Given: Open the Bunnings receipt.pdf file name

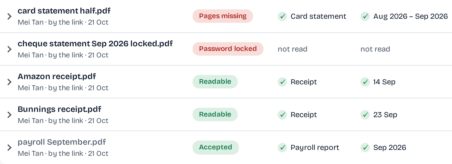Looking at the screenshot, I should [x=60, y=110].
